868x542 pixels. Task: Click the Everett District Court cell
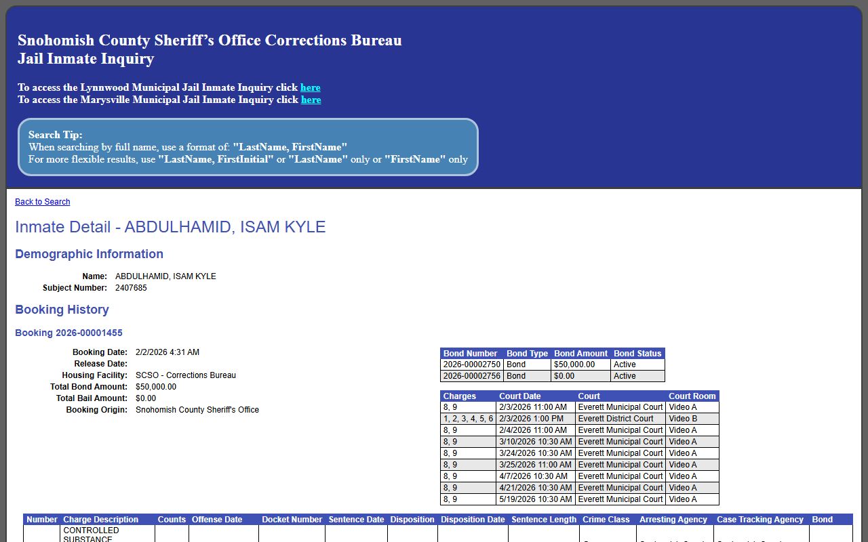(620, 419)
